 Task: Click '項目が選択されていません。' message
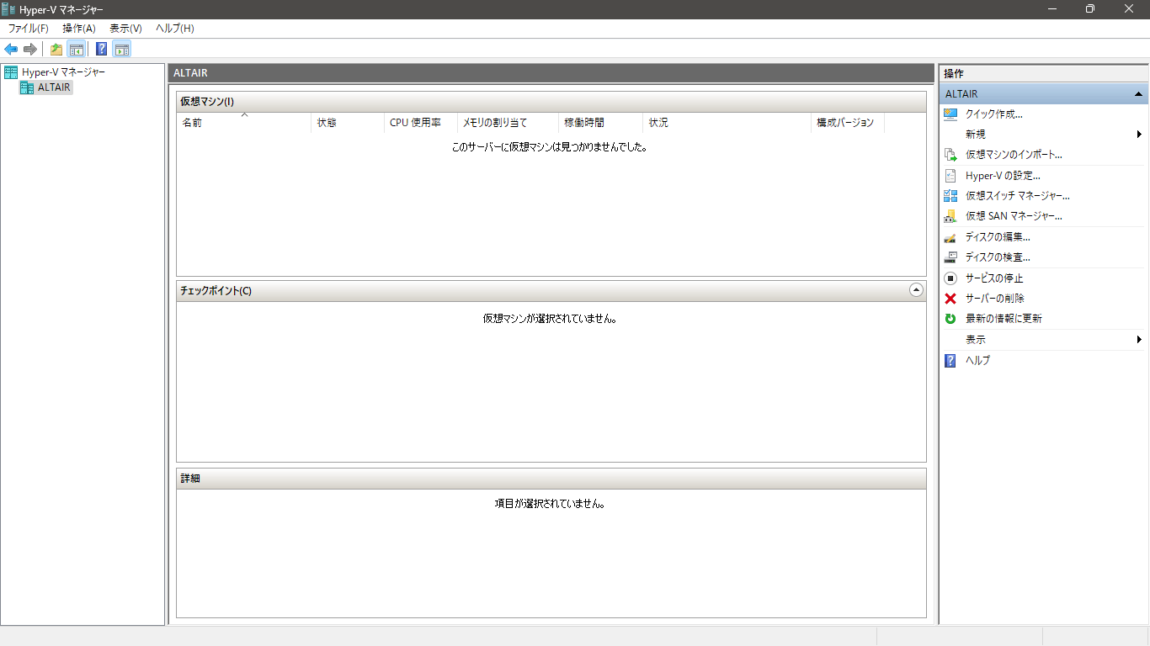click(x=550, y=504)
